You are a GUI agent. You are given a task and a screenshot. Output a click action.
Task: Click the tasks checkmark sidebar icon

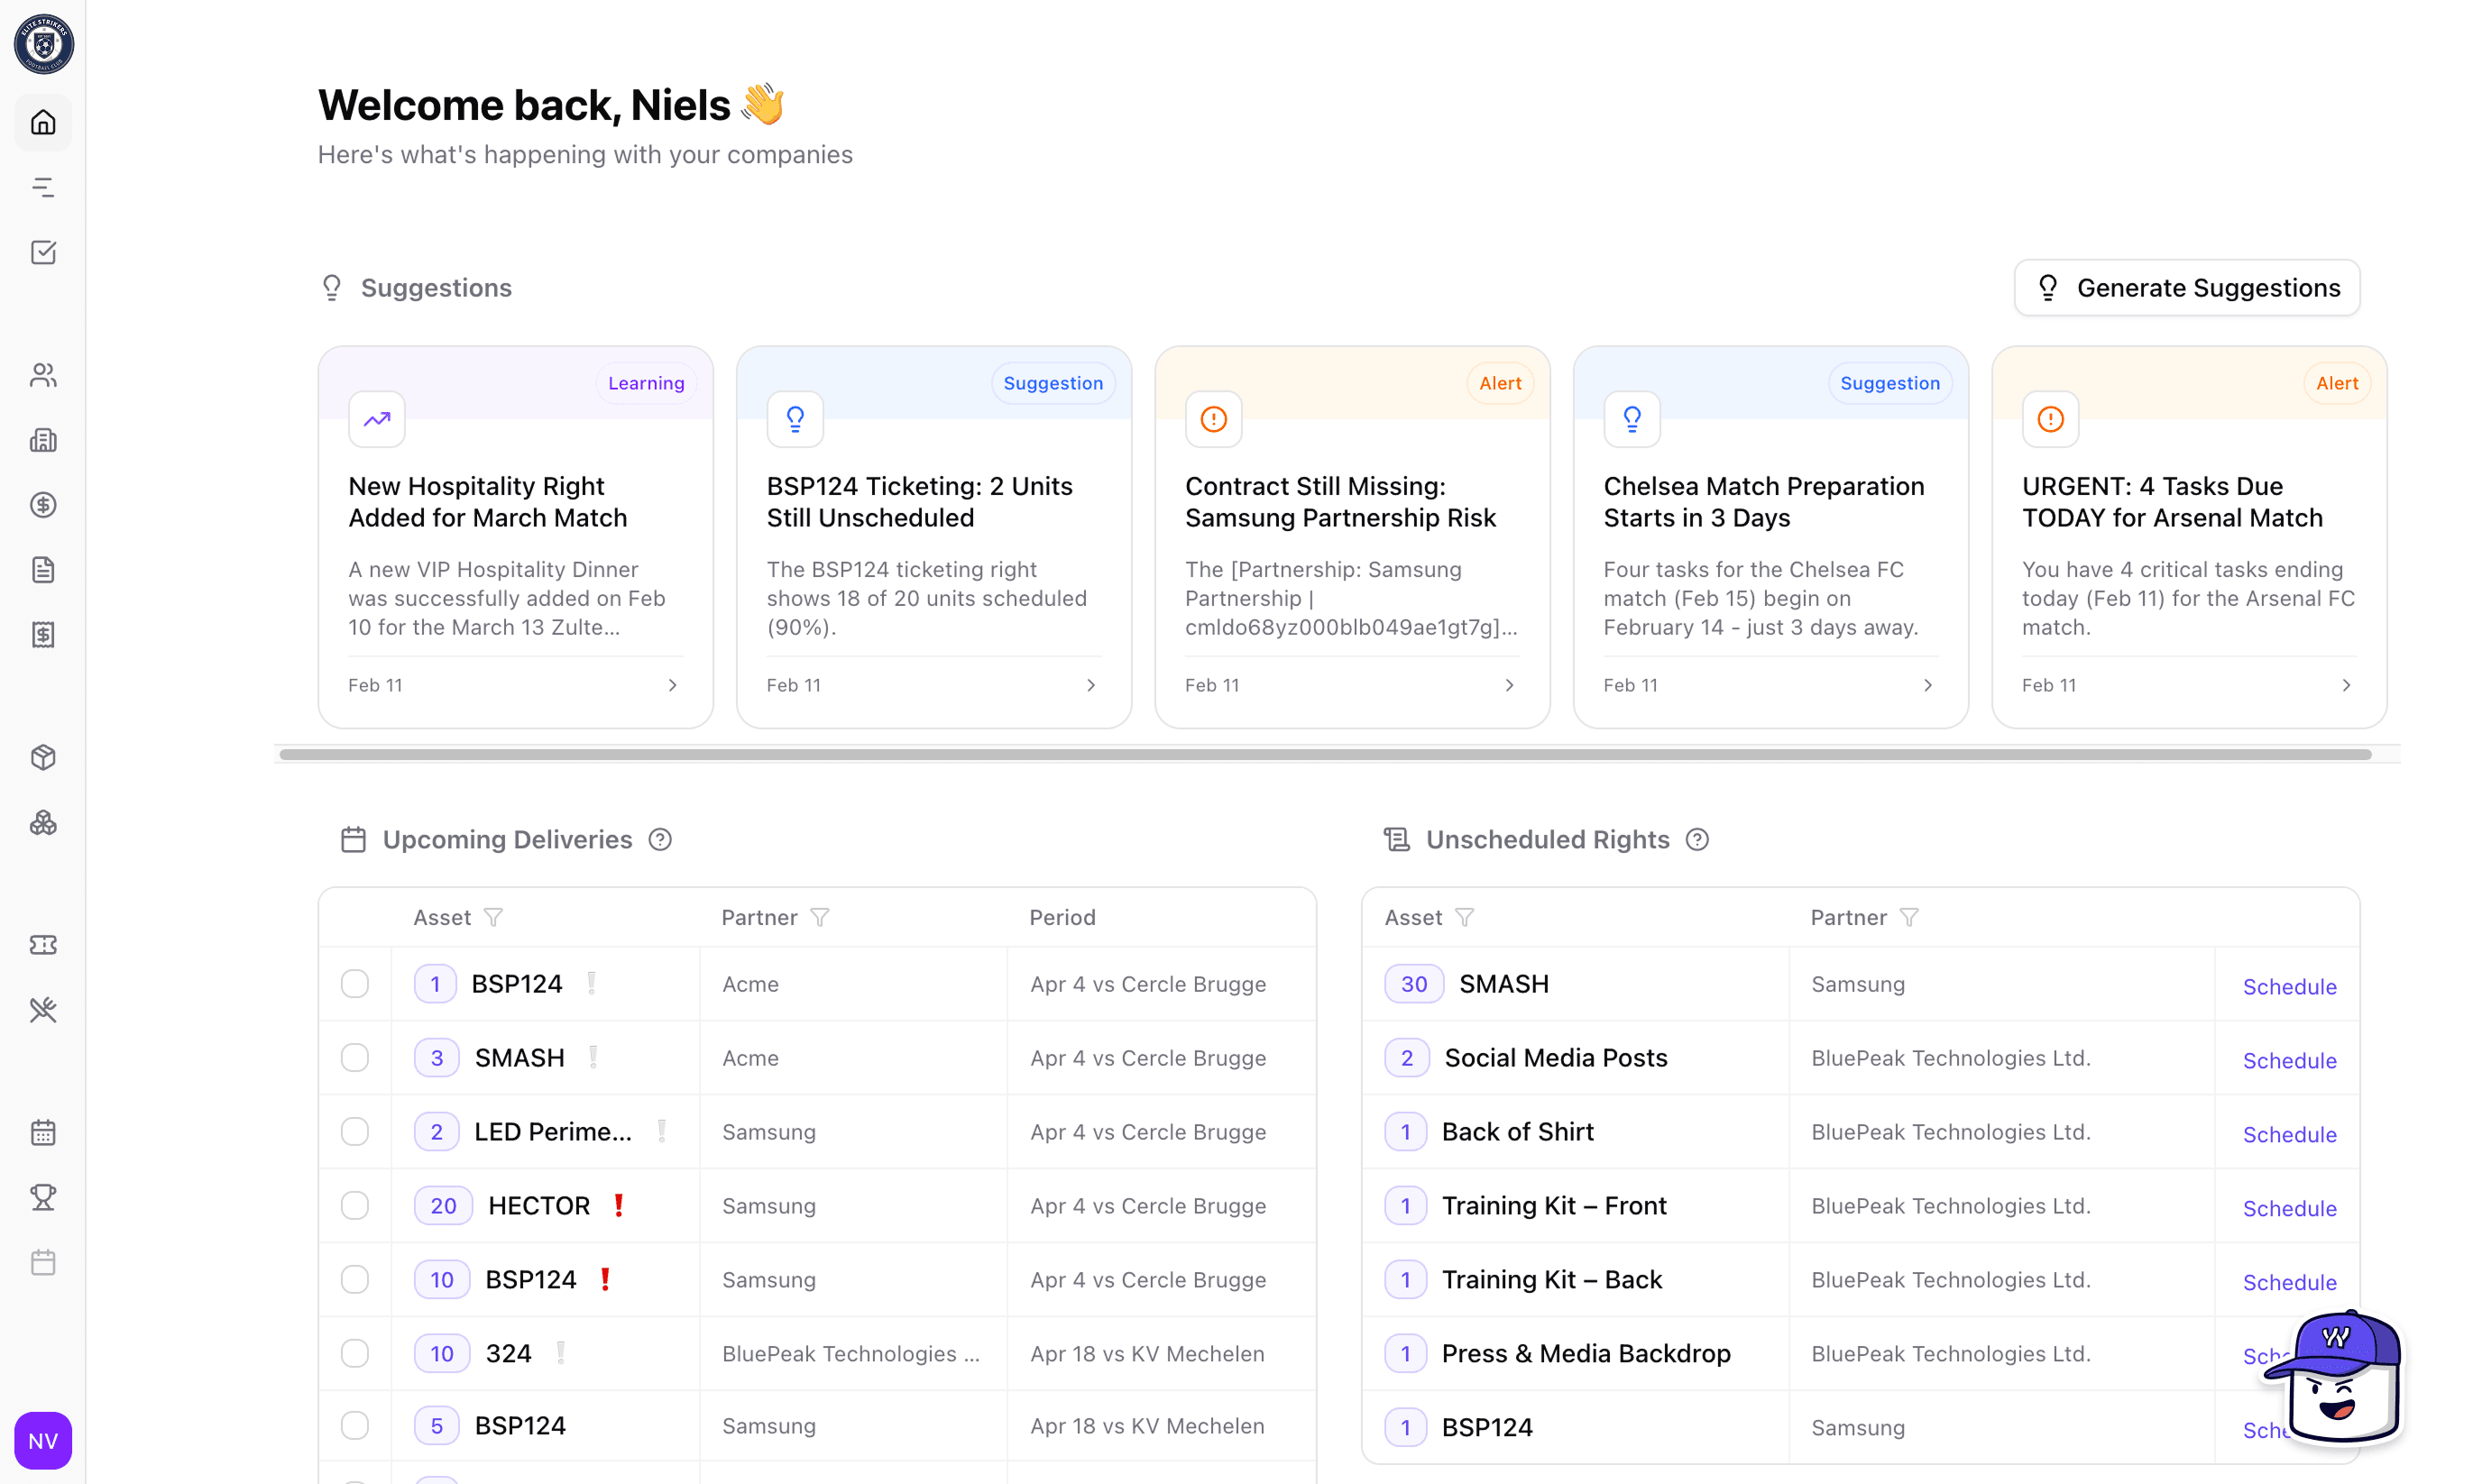43,252
